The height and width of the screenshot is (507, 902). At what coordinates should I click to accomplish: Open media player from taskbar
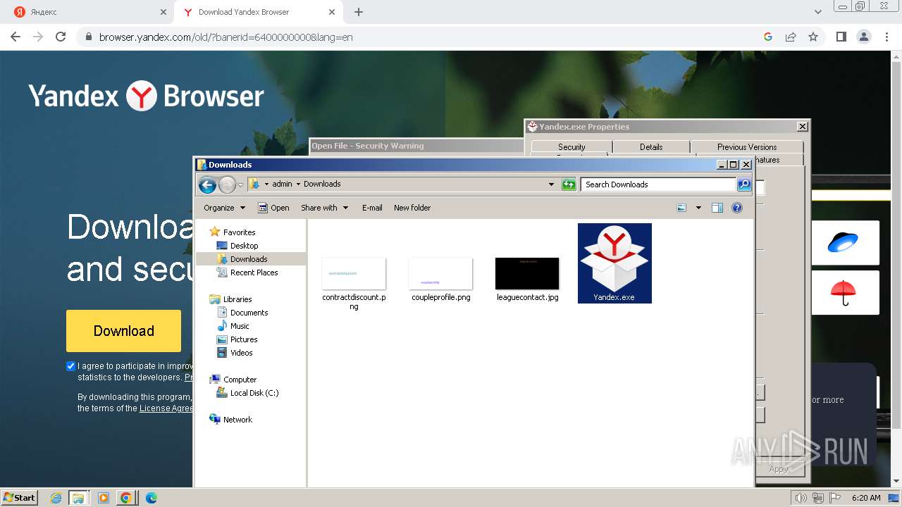coord(104,498)
